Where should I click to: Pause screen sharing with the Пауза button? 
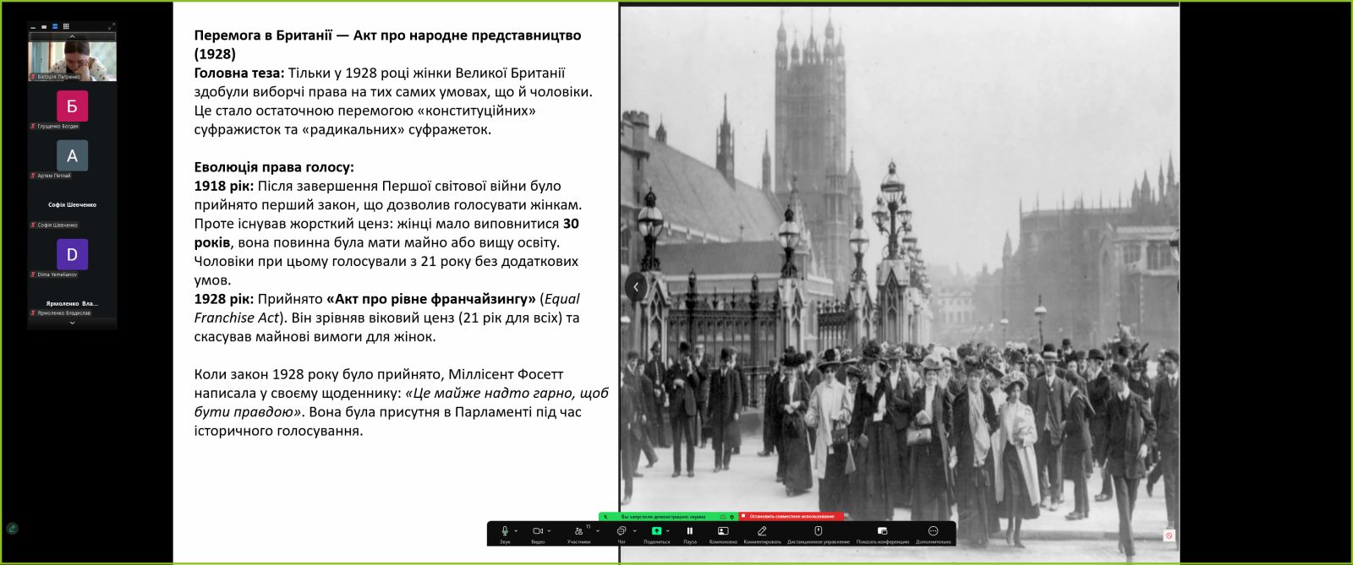click(690, 532)
